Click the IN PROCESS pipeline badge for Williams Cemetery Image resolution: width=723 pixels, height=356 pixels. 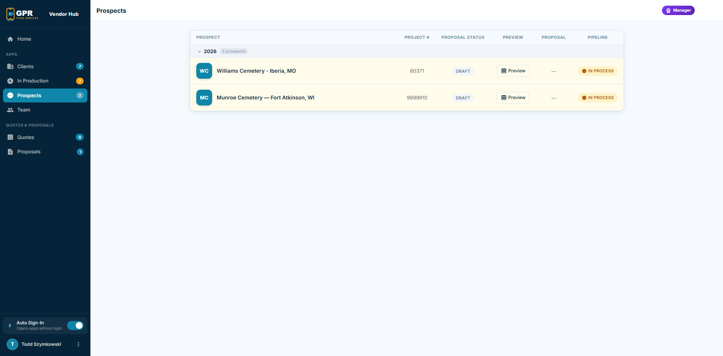598,71
